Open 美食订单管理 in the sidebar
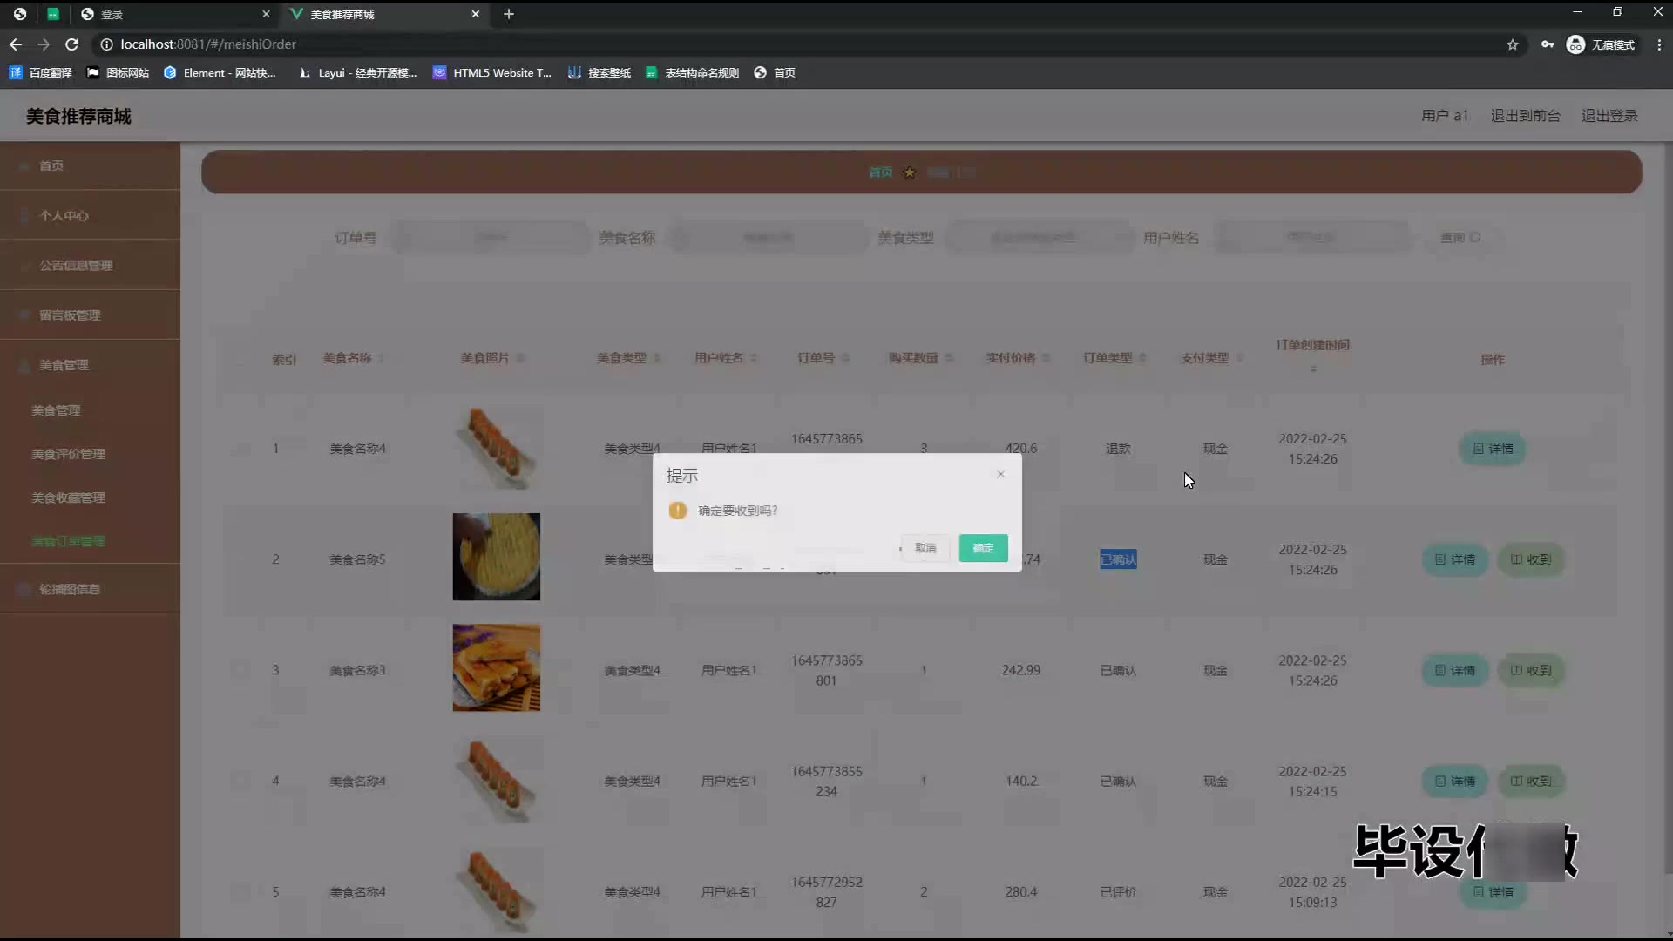1673x941 pixels. (68, 541)
